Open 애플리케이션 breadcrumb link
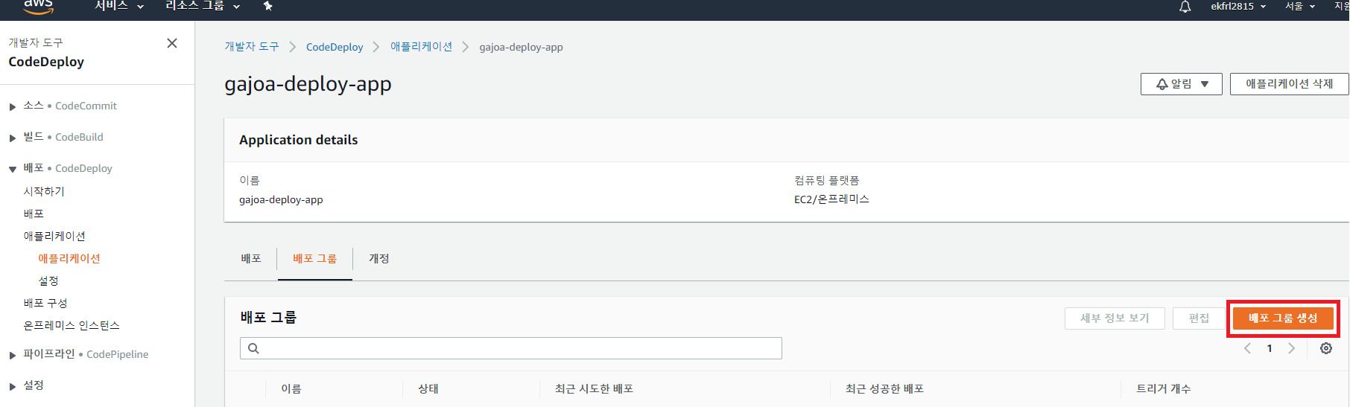Viewport: 1350px width, 407px height. coord(421,46)
